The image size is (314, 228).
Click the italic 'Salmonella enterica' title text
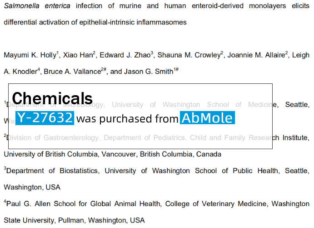pyautogui.click(x=37, y=6)
